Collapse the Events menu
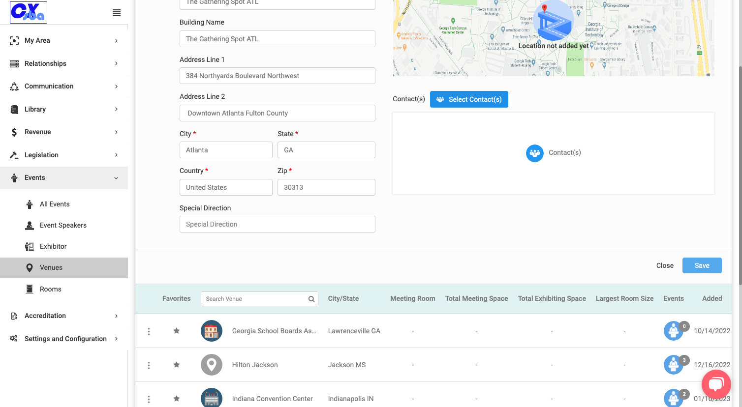Screen dimensions: 742x407 64,177
